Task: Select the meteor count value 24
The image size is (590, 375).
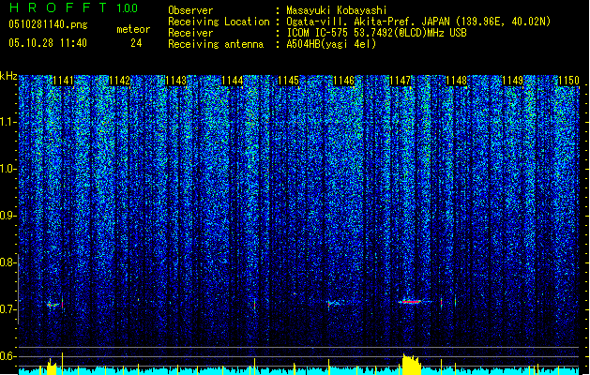Action: click(136, 43)
